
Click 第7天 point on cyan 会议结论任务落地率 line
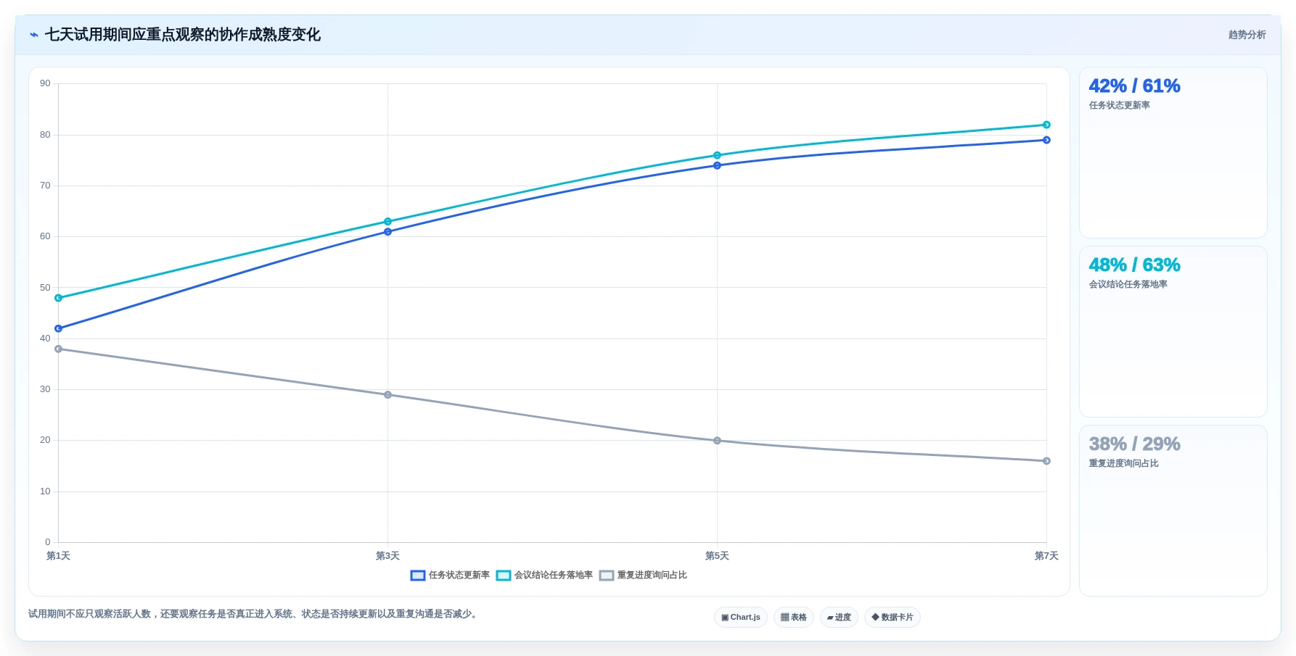pos(1046,125)
